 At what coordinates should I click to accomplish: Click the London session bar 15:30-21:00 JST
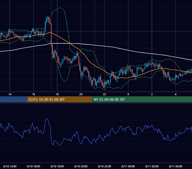pos(60,99)
